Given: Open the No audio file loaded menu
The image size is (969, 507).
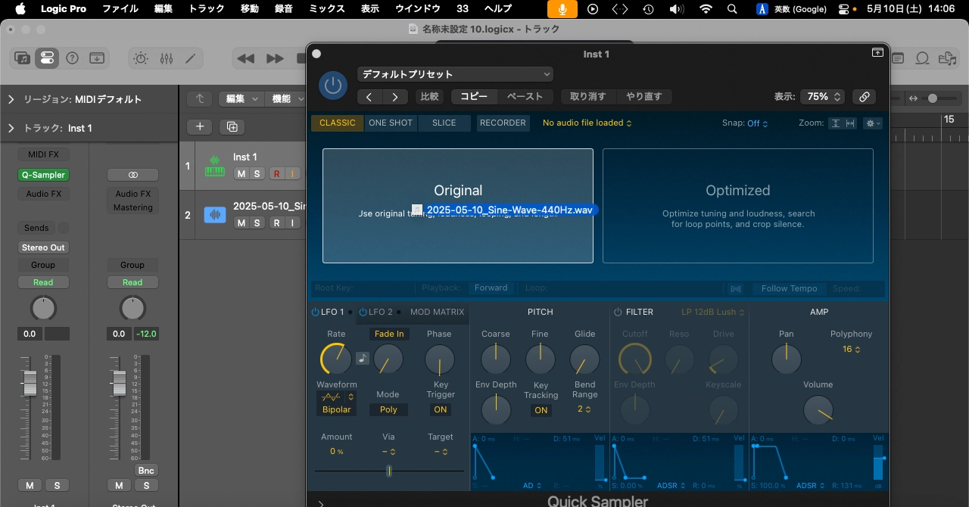Looking at the screenshot, I should pos(587,123).
